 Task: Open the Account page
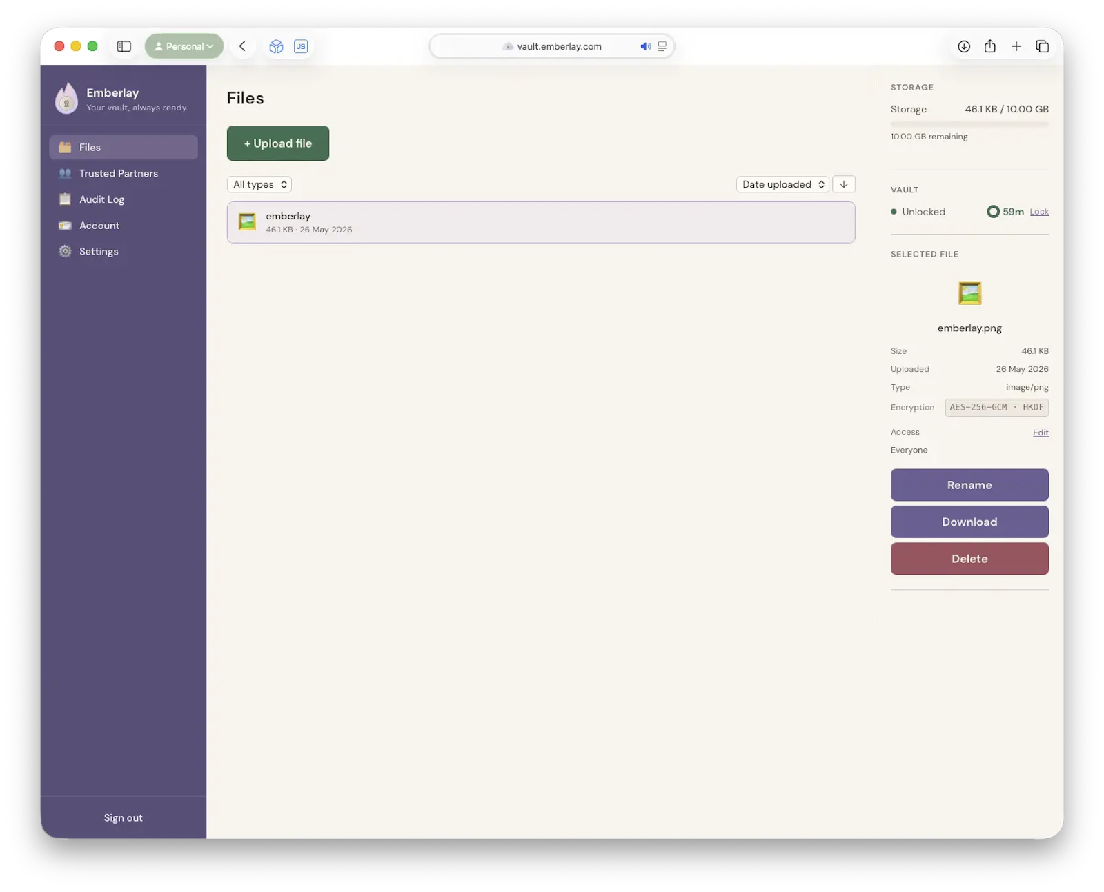click(x=123, y=226)
